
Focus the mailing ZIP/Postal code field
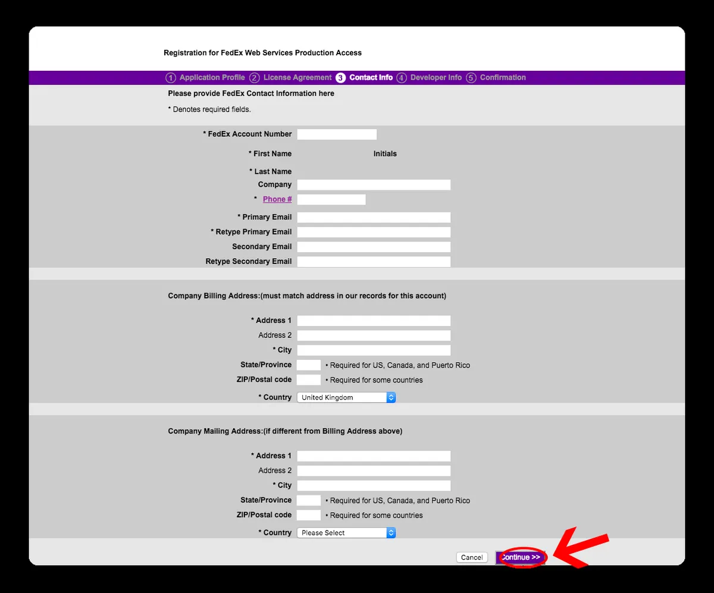[x=309, y=516]
